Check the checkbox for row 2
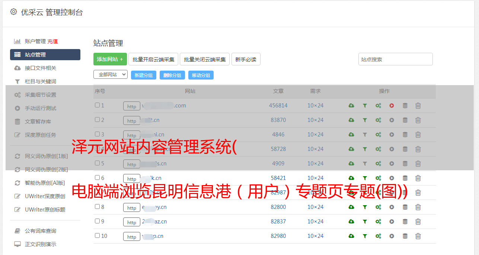The height and width of the screenshot is (255, 479). tap(97, 120)
